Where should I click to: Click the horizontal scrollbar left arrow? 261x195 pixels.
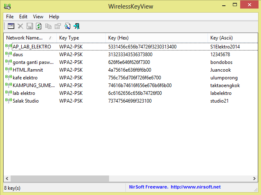click(x=7, y=179)
